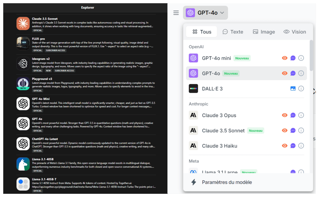Open the info icon for GPT-4o mini
The image size is (319, 197).
pyautogui.click(x=301, y=58)
